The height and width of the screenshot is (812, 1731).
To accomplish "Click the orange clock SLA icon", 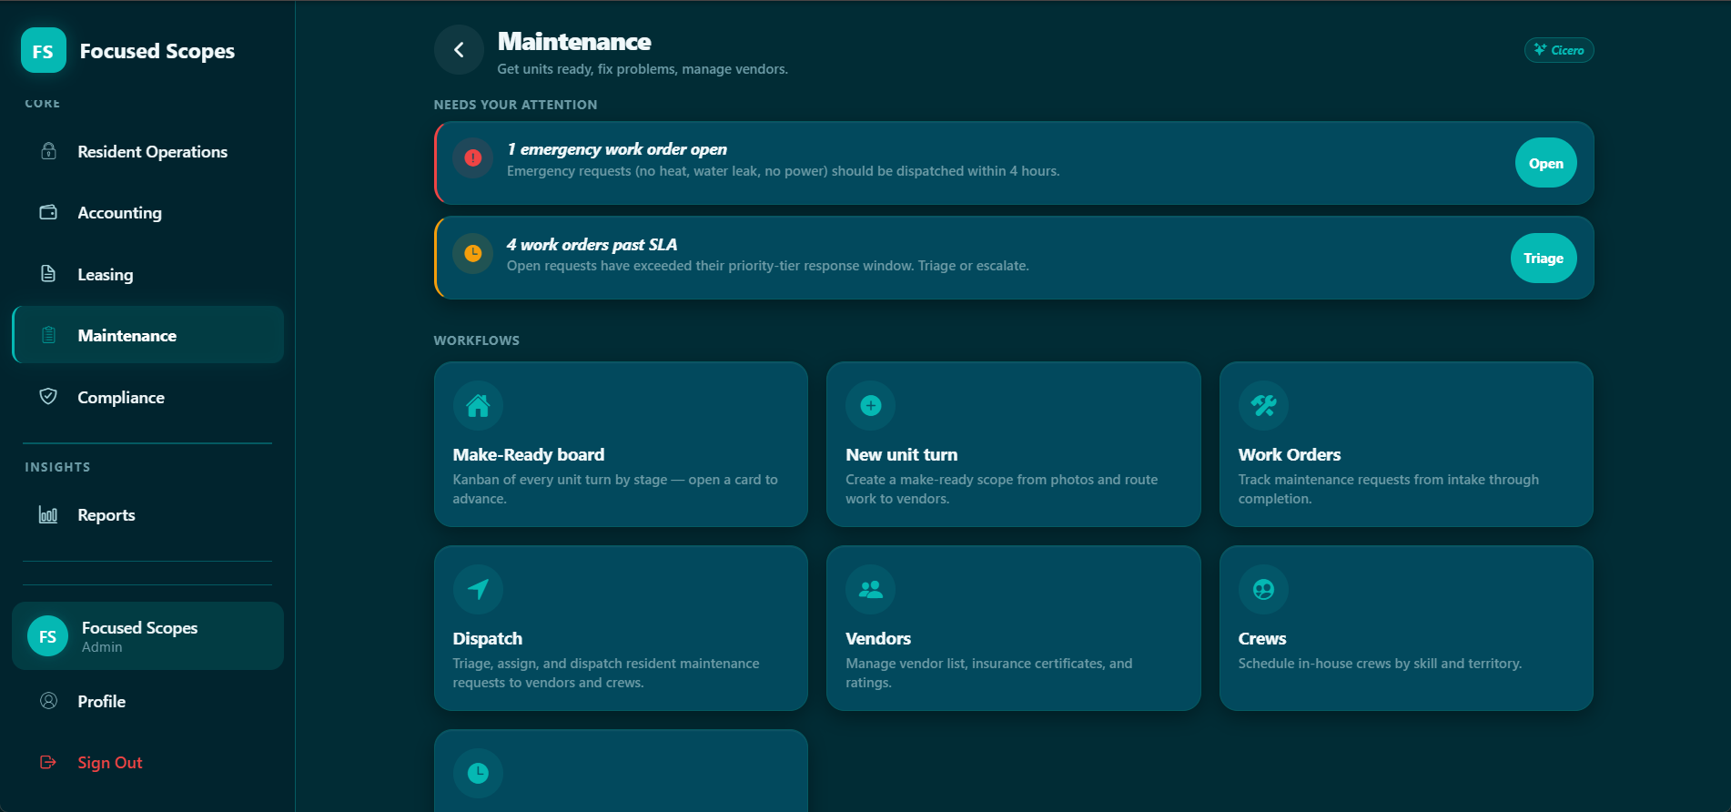I will (x=473, y=253).
